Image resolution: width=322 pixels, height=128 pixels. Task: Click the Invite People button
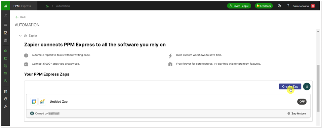[x=239, y=6]
